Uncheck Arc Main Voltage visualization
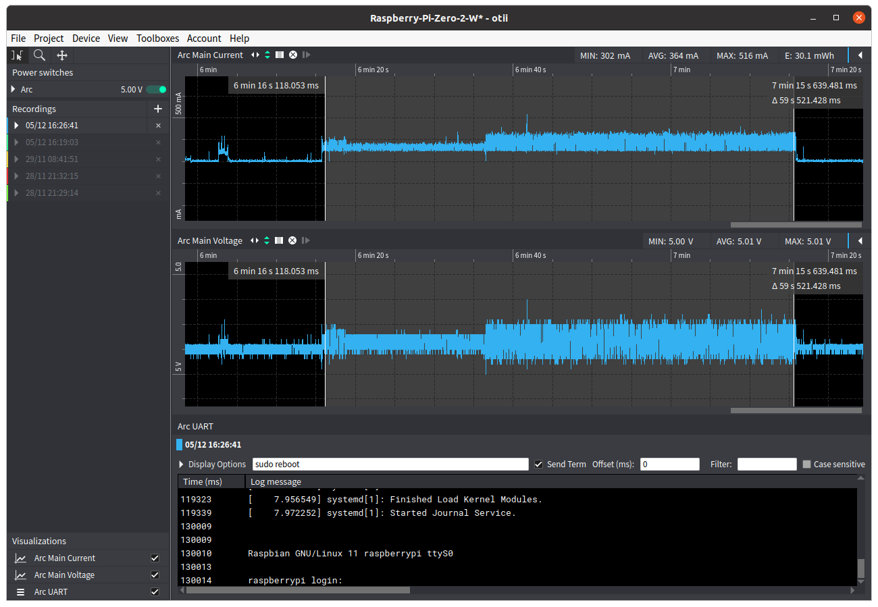Screen dimensions: 878x607 [x=155, y=575]
